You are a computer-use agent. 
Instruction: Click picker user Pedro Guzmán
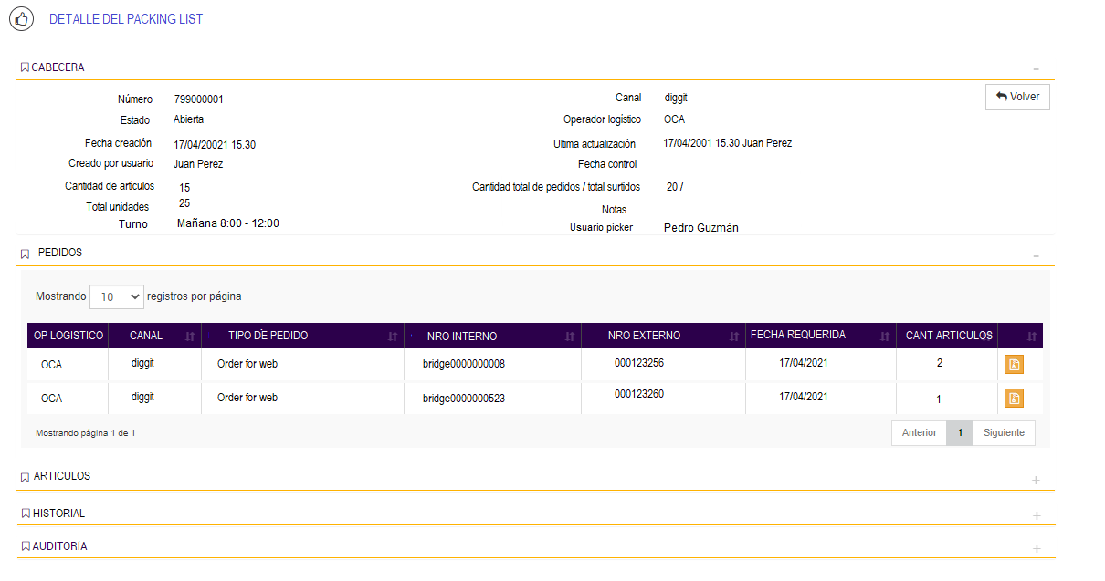tap(701, 228)
